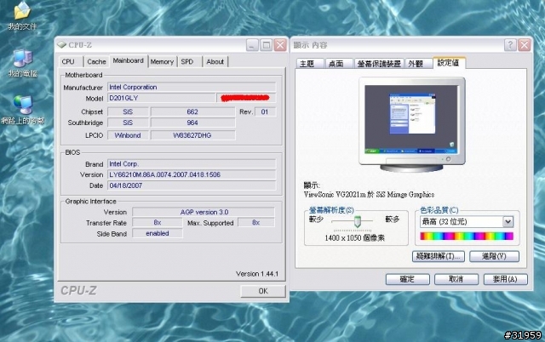Open the 進階(V) advanced settings button
The image size is (545, 342).
click(x=494, y=256)
